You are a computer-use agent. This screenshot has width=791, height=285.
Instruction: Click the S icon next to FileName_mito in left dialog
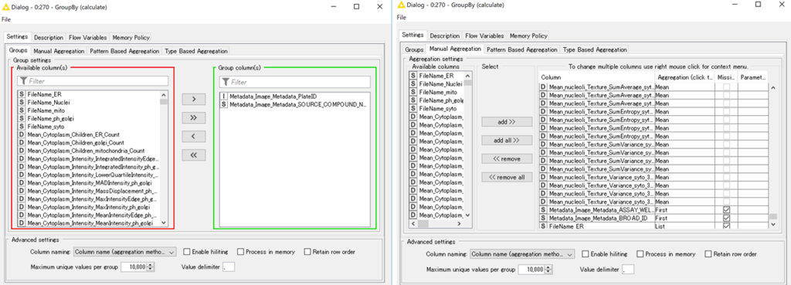click(x=22, y=110)
